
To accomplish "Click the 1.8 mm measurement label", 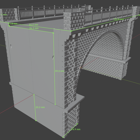I will 13,24.
